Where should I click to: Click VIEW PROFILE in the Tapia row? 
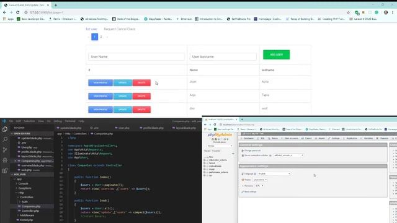(100, 96)
